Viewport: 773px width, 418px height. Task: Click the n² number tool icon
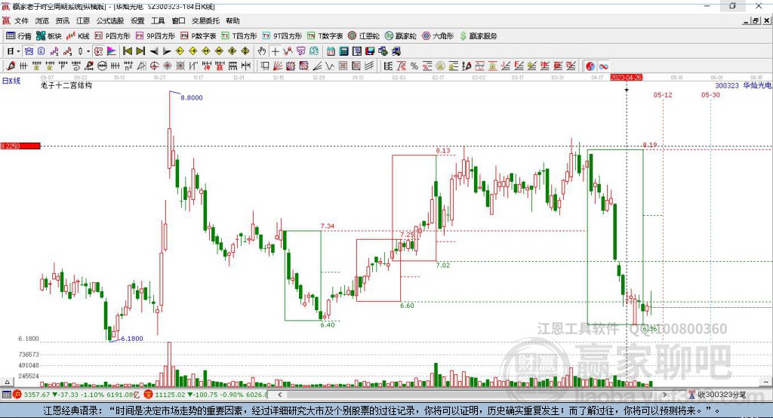tap(128, 66)
